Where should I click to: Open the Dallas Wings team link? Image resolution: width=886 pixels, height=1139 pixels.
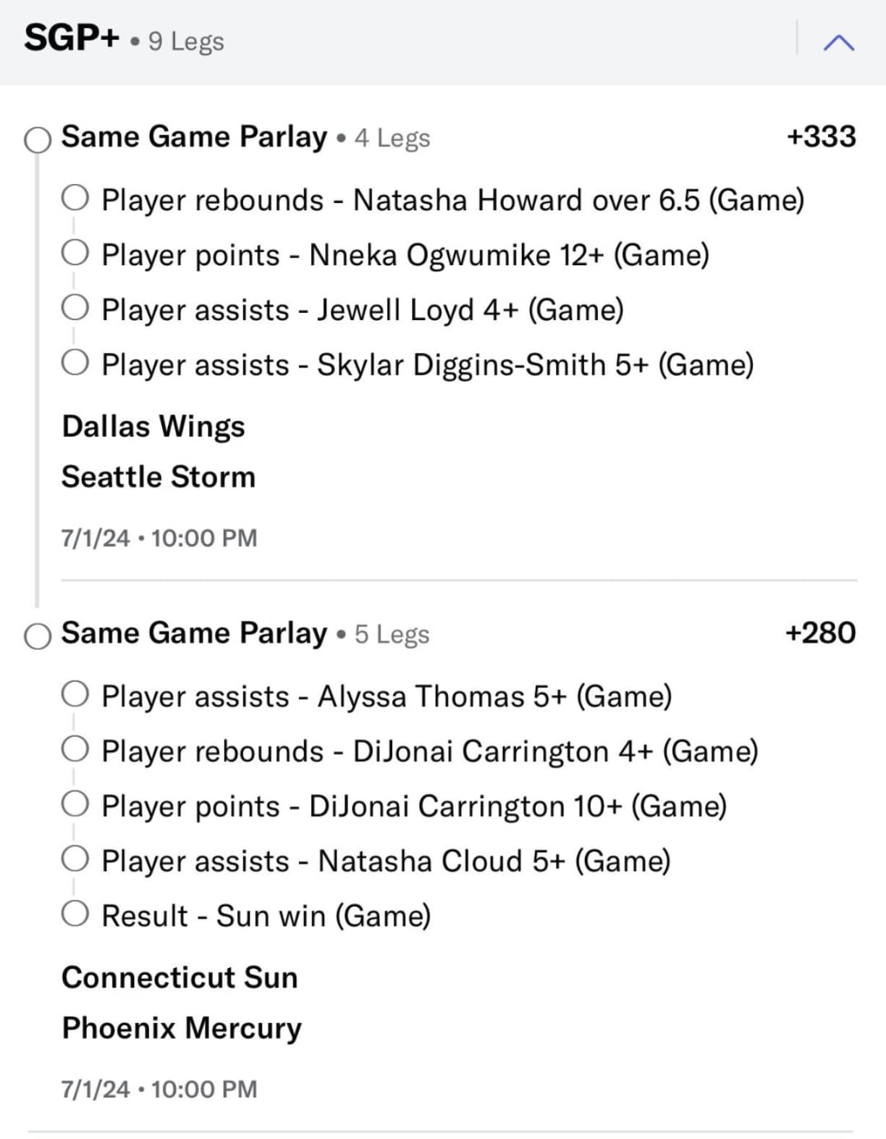point(153,426)
